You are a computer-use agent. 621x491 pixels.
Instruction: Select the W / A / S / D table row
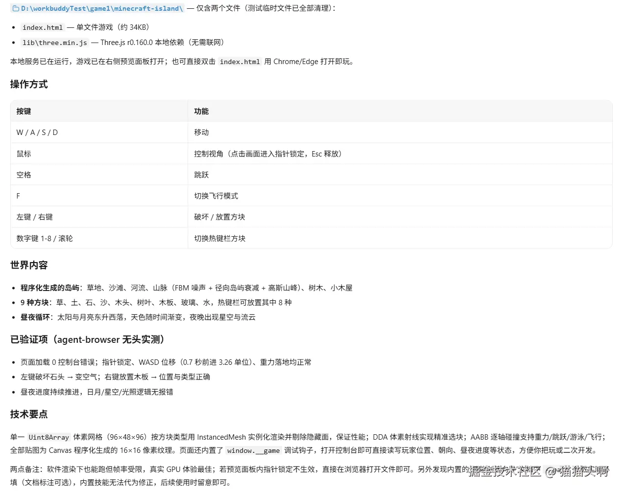tap(311, 133)
